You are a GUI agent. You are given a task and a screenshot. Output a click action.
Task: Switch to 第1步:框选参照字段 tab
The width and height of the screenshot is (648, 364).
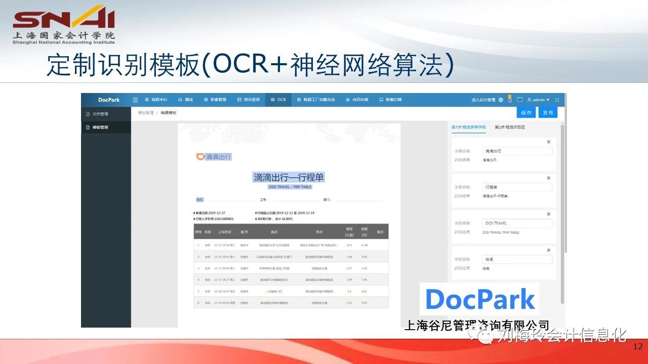click(x=468, y=127)
